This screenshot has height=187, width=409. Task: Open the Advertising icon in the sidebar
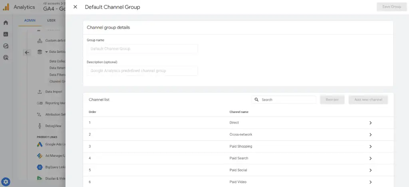coord(6,58)
